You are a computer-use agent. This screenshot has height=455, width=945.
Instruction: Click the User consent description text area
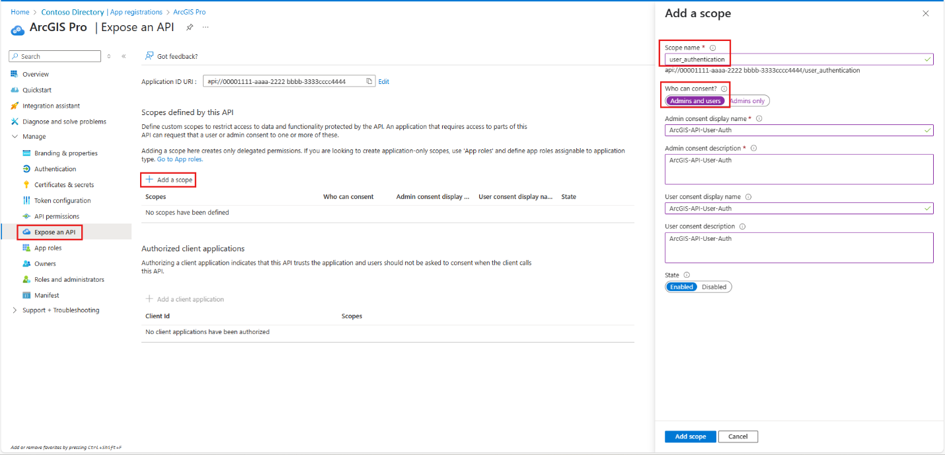(x=799, y=247)
